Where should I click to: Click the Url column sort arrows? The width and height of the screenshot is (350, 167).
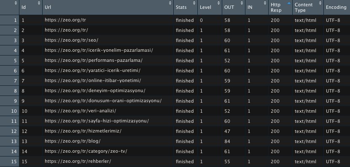tap(170, 3)
